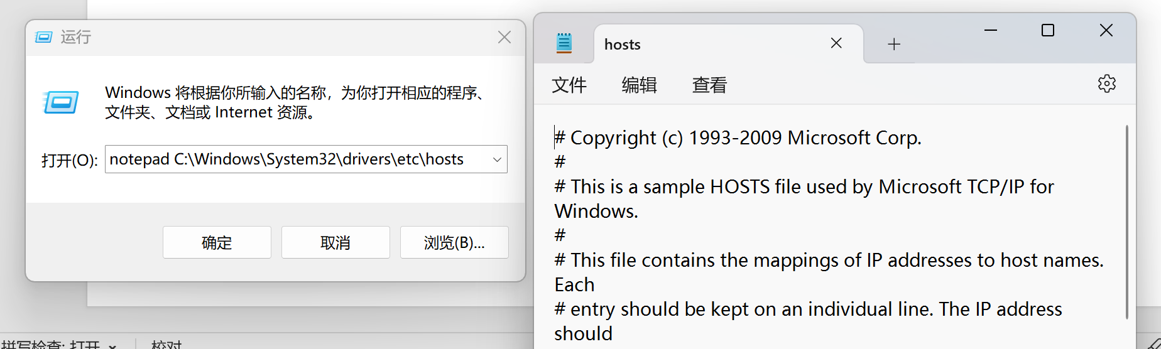This screenshot has height=349, width=1161.
Task: Maximize the Notepad window
Action: (1048, 30)
